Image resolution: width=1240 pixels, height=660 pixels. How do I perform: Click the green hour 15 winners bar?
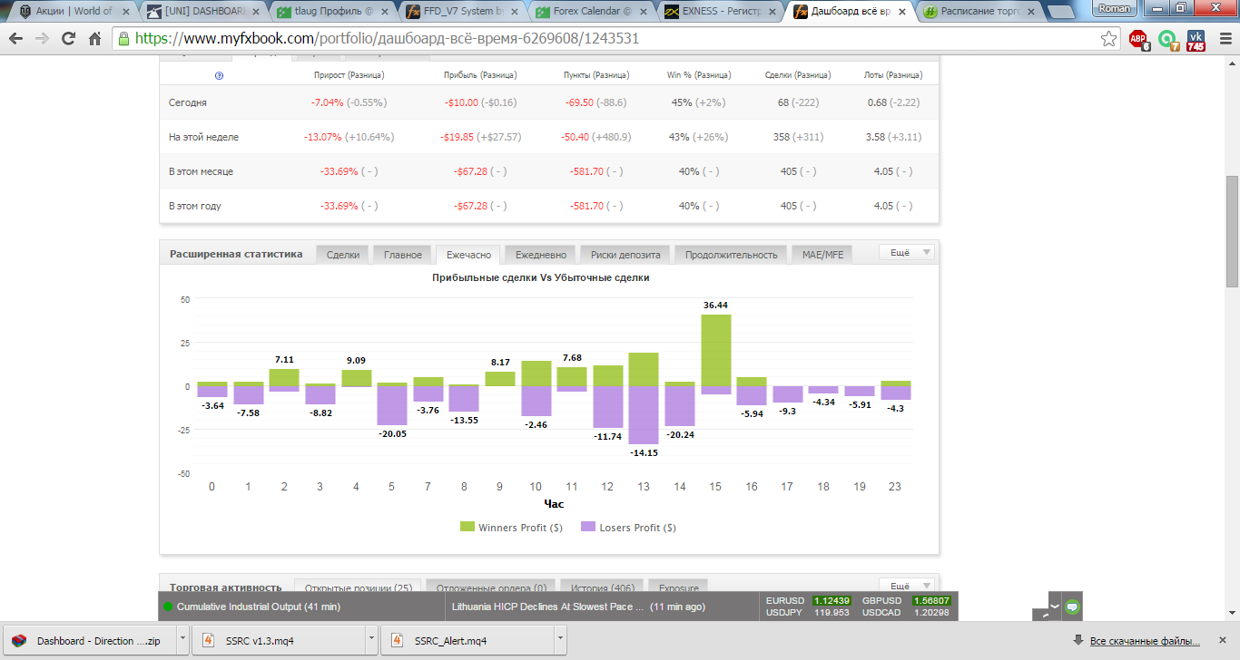tap(715, 350)
